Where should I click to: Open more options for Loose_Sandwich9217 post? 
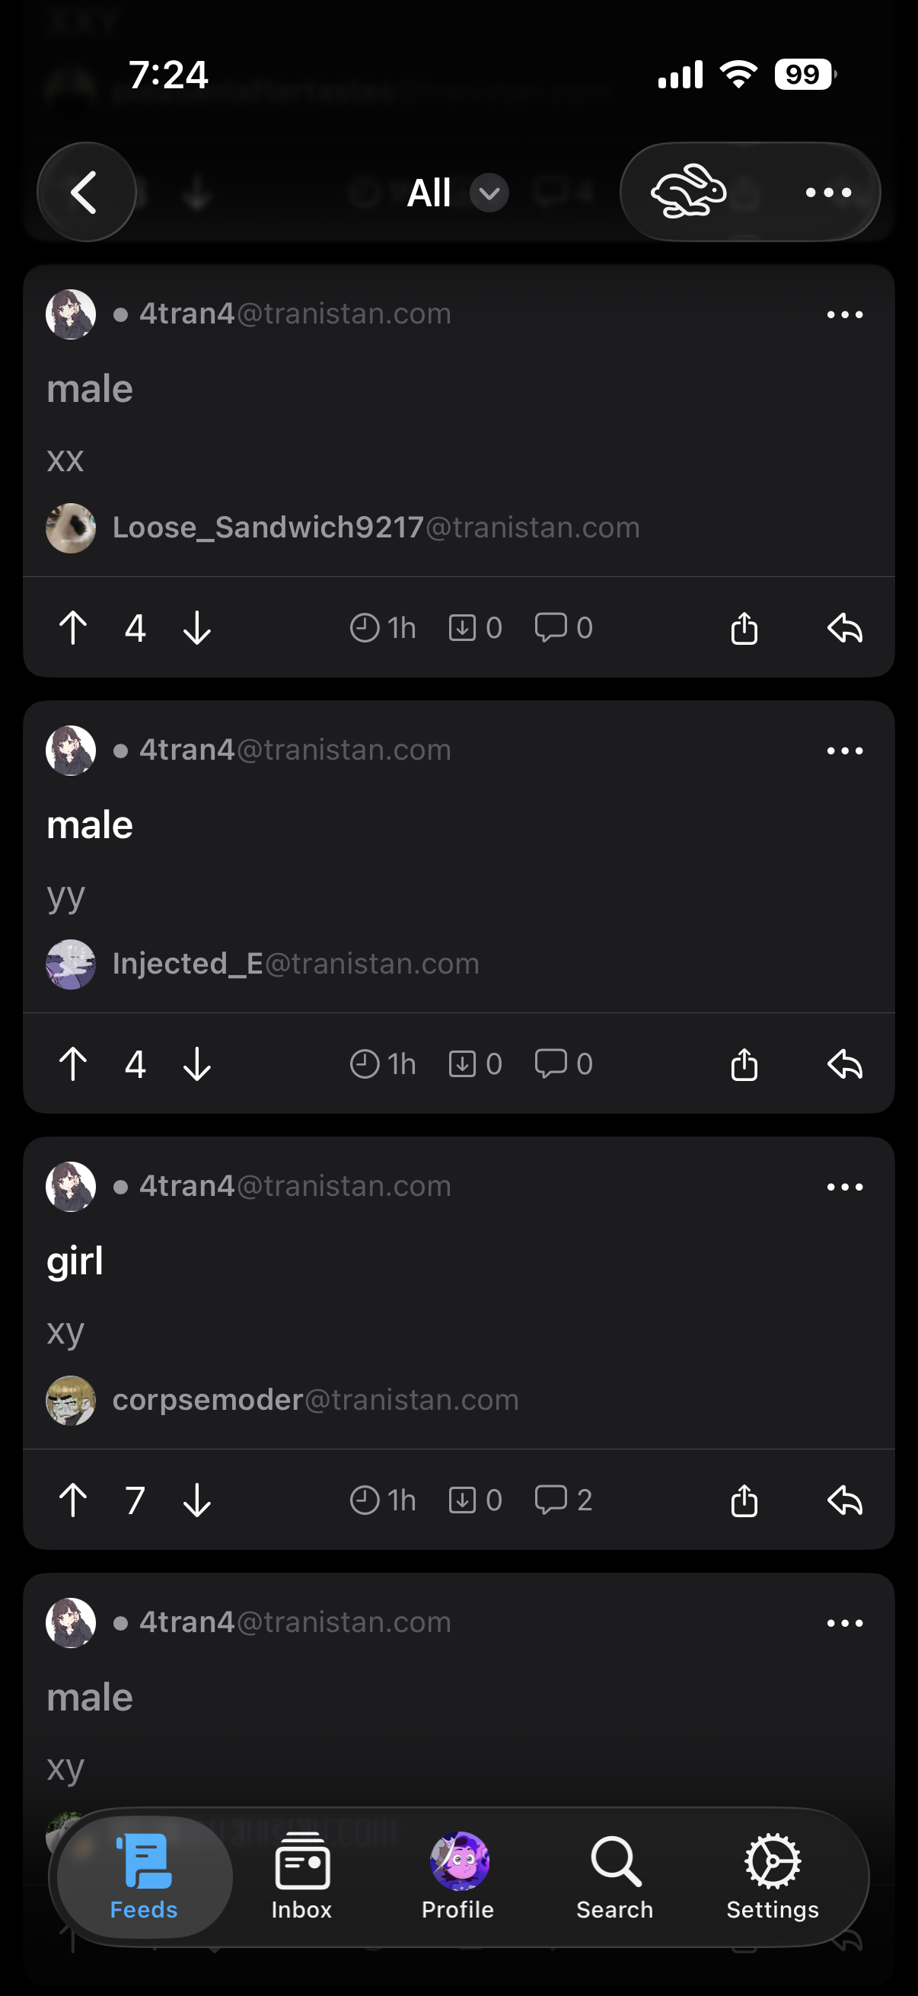point(844,314)
